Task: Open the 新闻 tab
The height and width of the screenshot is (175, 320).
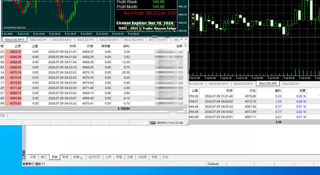Action: [x=66, y=157]
